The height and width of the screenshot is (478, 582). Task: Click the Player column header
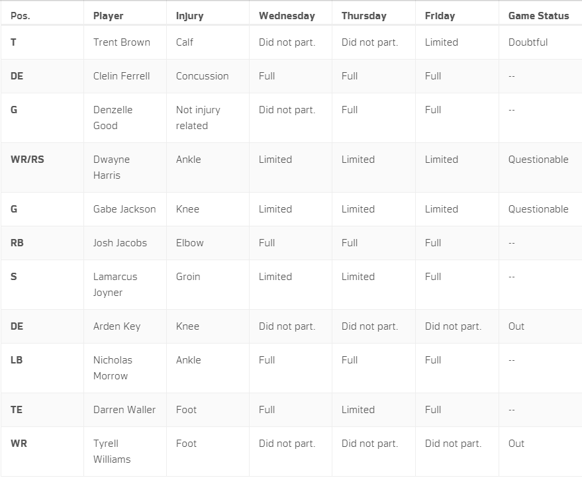[108, 16]
